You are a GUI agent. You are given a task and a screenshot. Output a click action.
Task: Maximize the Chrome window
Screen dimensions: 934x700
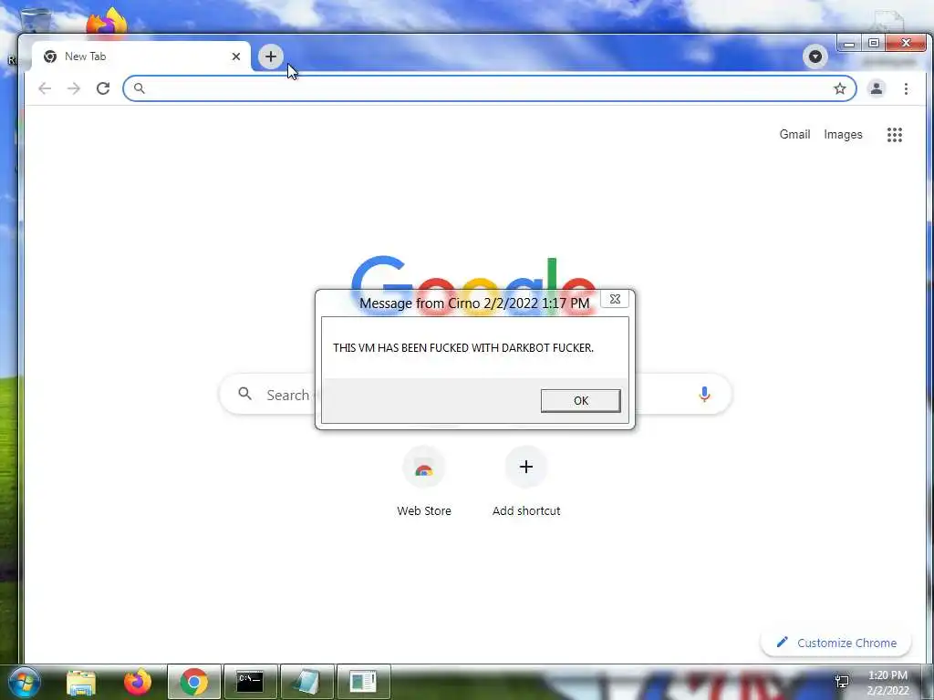coord(873,44)
